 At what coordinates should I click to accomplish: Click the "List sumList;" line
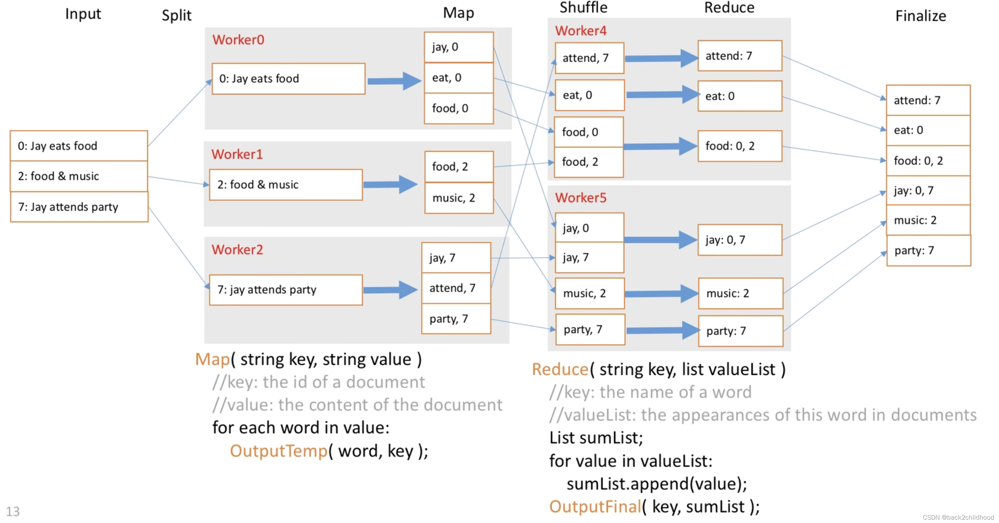point(596,439)
